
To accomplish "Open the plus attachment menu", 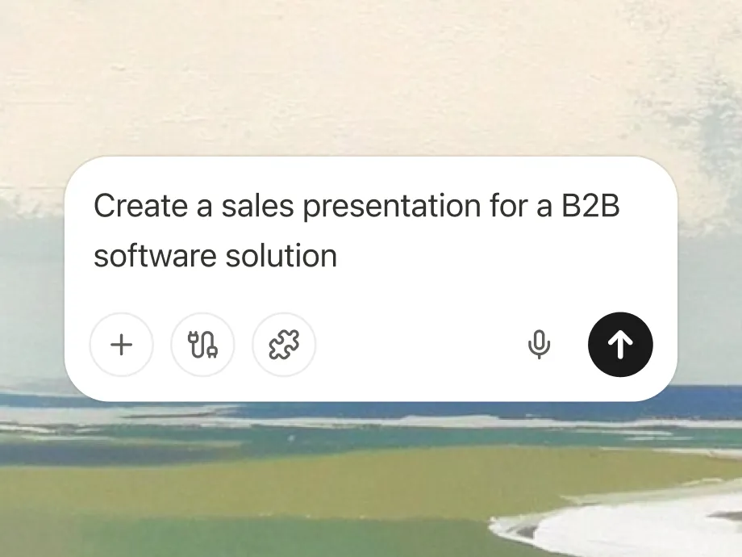I will 121,345.
